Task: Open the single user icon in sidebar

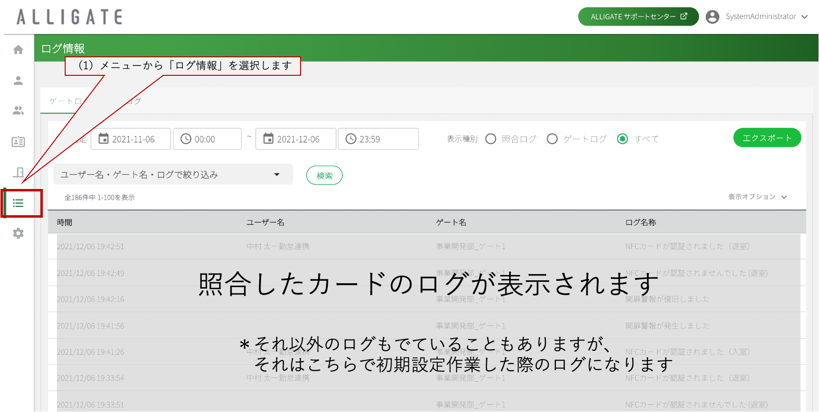Action: click(x=18, y=80)
